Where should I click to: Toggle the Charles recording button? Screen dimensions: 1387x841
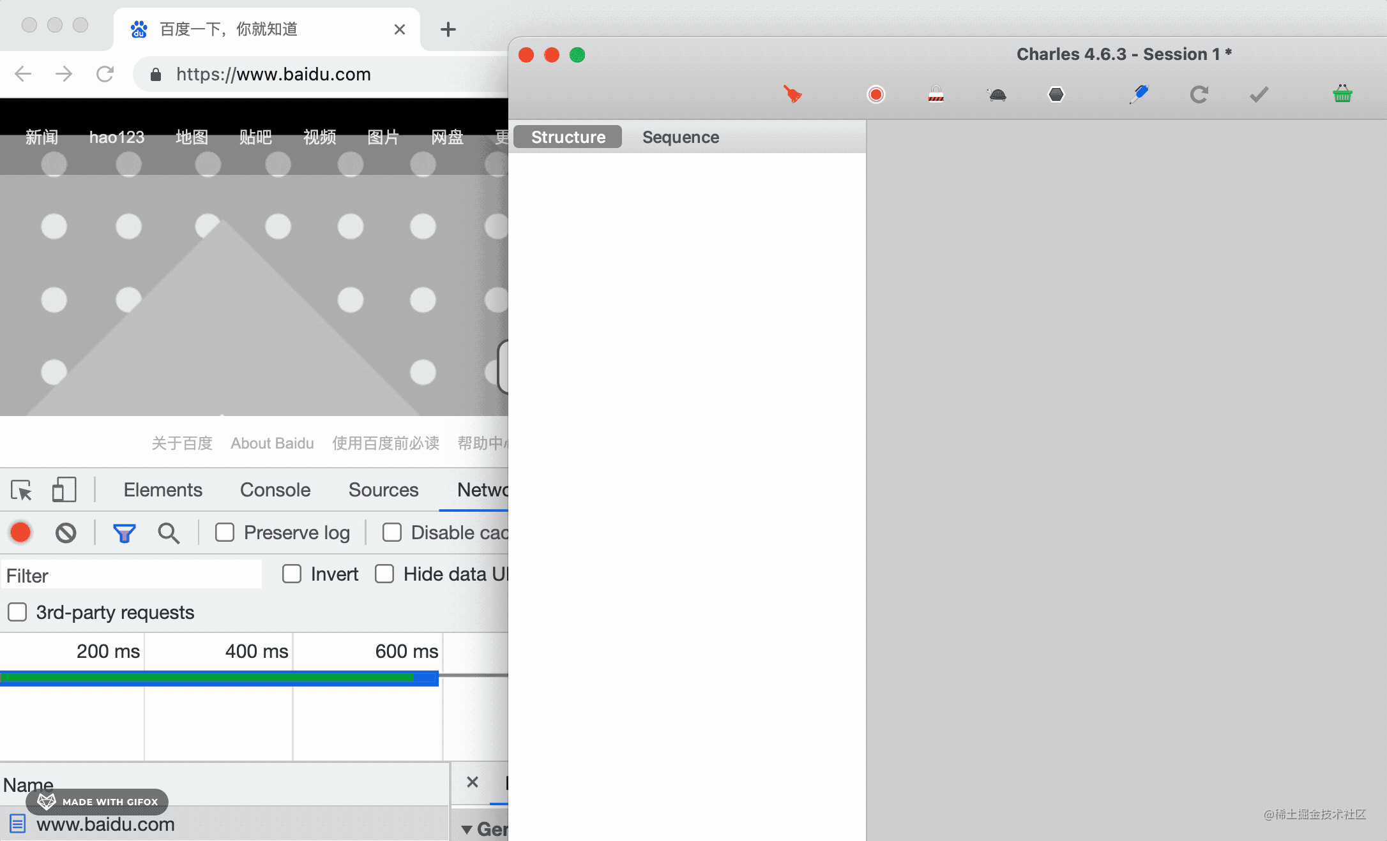[x=875, y=94]
